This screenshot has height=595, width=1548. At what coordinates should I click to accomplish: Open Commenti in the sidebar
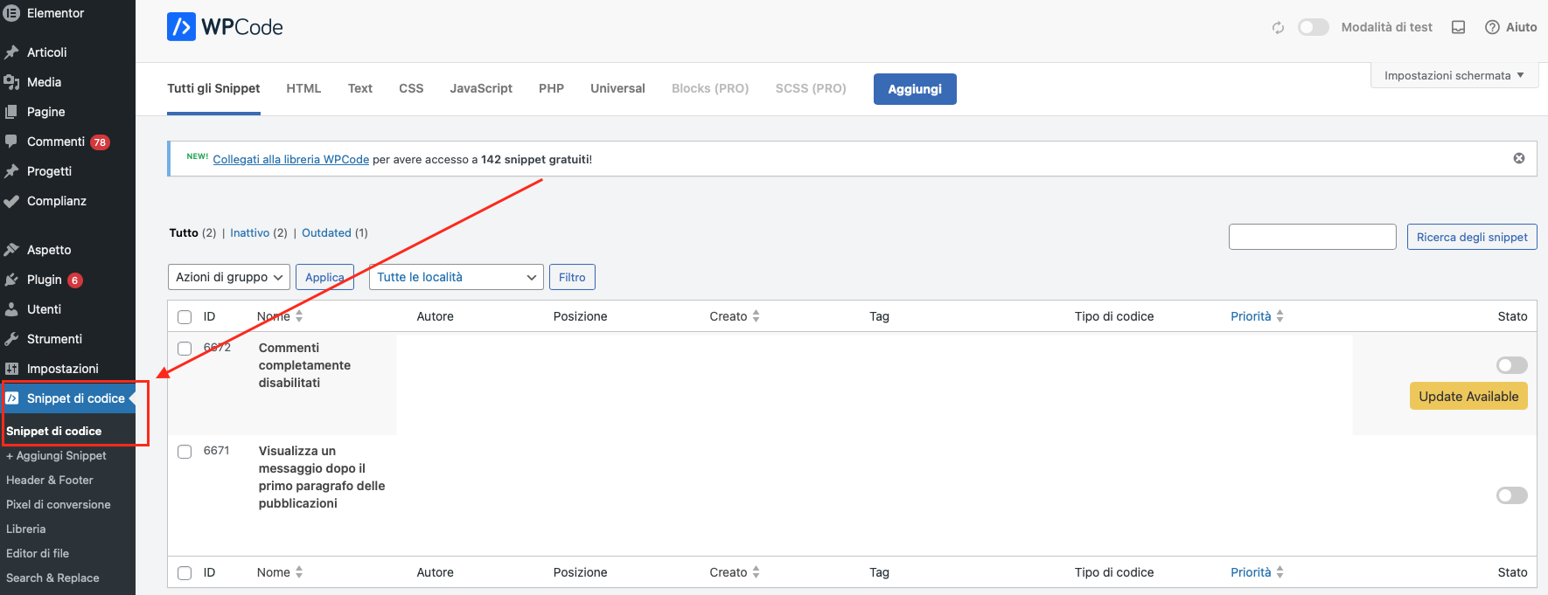55,142
